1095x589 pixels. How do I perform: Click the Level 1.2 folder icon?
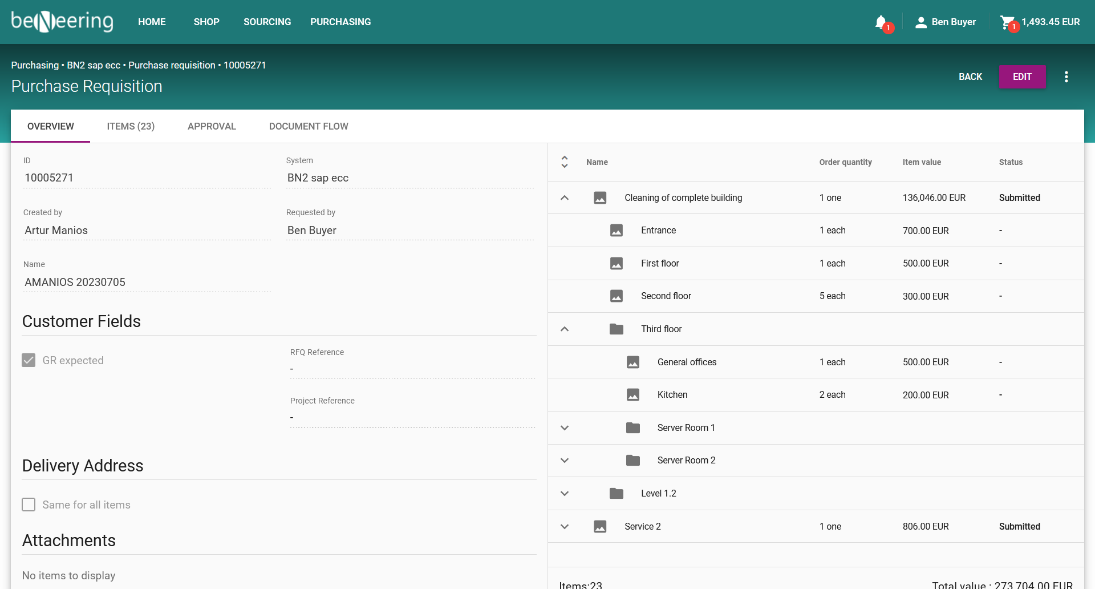point(616,494)
